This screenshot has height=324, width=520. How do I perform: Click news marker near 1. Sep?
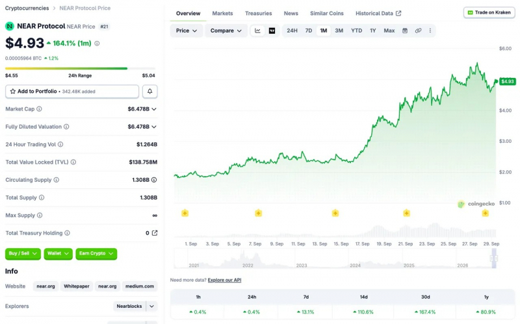click(185, 213)
